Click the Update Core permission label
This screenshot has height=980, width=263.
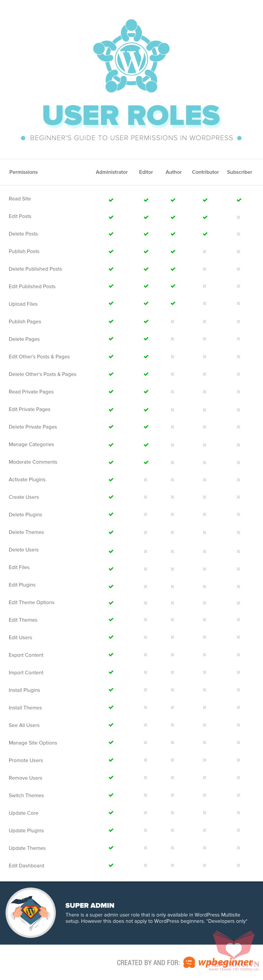24,813
